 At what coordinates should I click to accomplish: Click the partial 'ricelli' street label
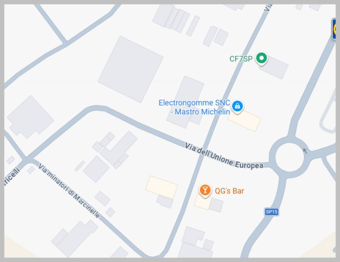tap(12, 176)
